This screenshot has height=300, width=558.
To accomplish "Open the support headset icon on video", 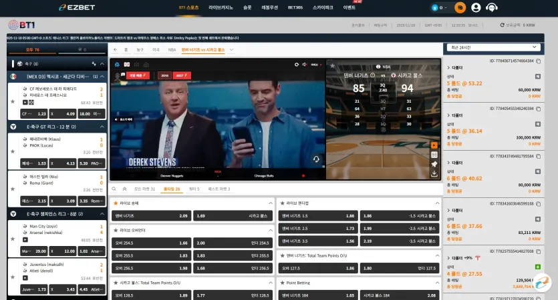I will click(316, 159).
